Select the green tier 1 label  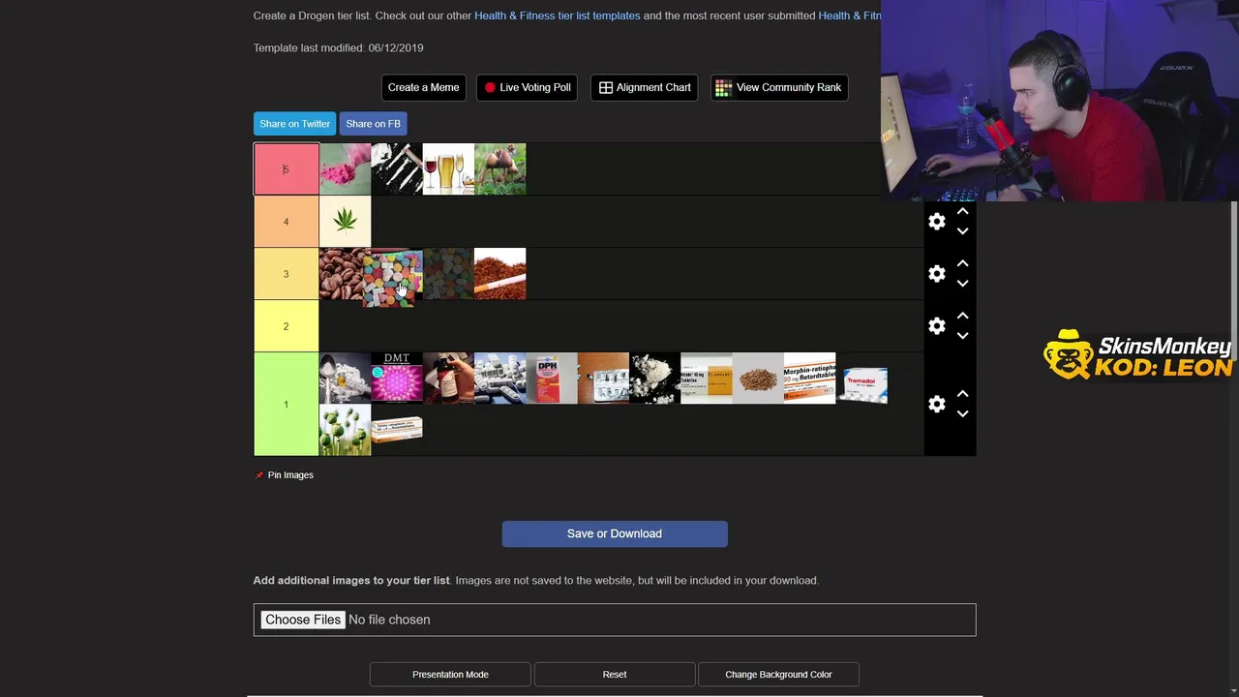pos(286,404)
